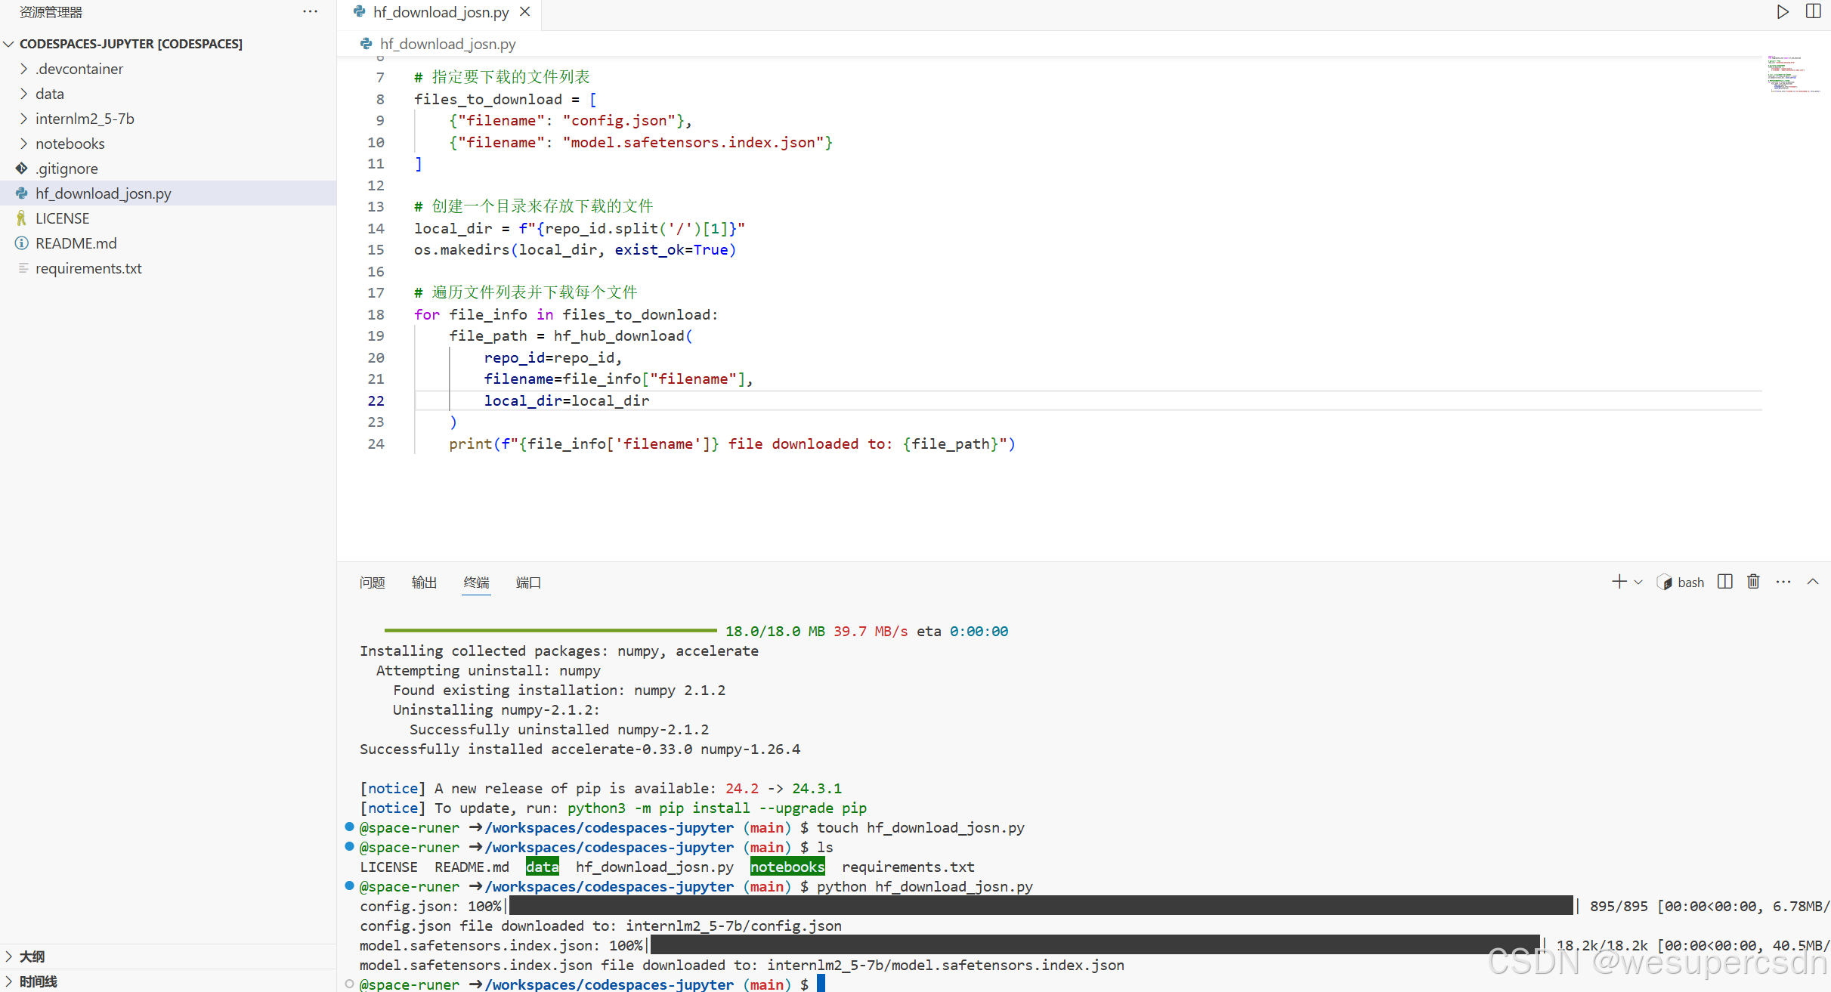Expand the internlm2_5-7b folder

click(x=85, y=119)
